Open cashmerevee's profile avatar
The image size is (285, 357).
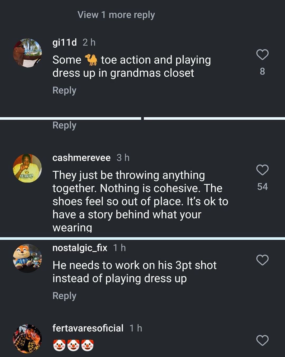pos(27,168)
